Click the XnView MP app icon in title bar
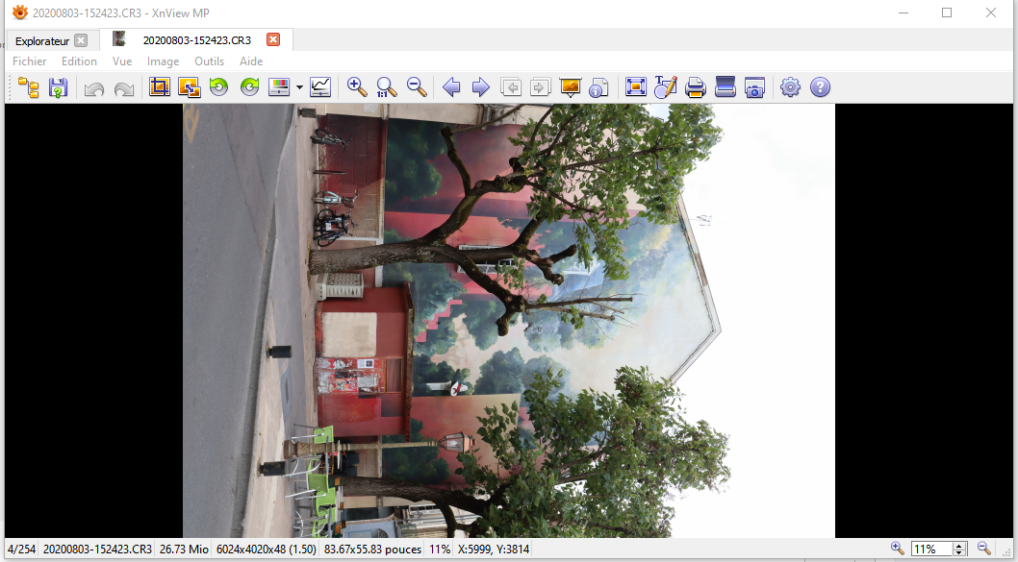The height and width of the screenshot is (562, 1018). (x=21, y=12)
